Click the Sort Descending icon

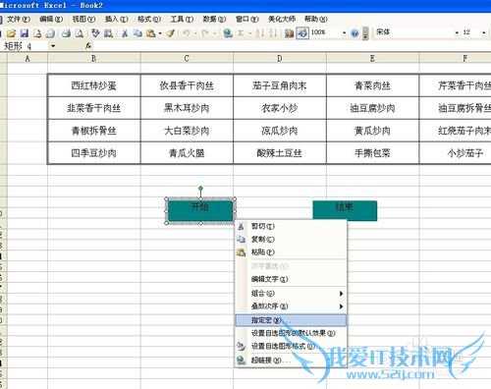click(x=273, y=33)
